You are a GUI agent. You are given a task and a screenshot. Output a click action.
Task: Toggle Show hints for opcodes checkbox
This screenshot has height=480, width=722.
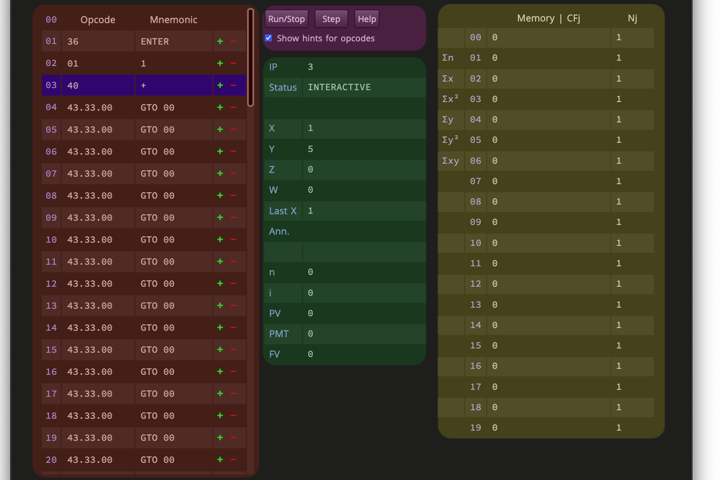tap(269, 38)
